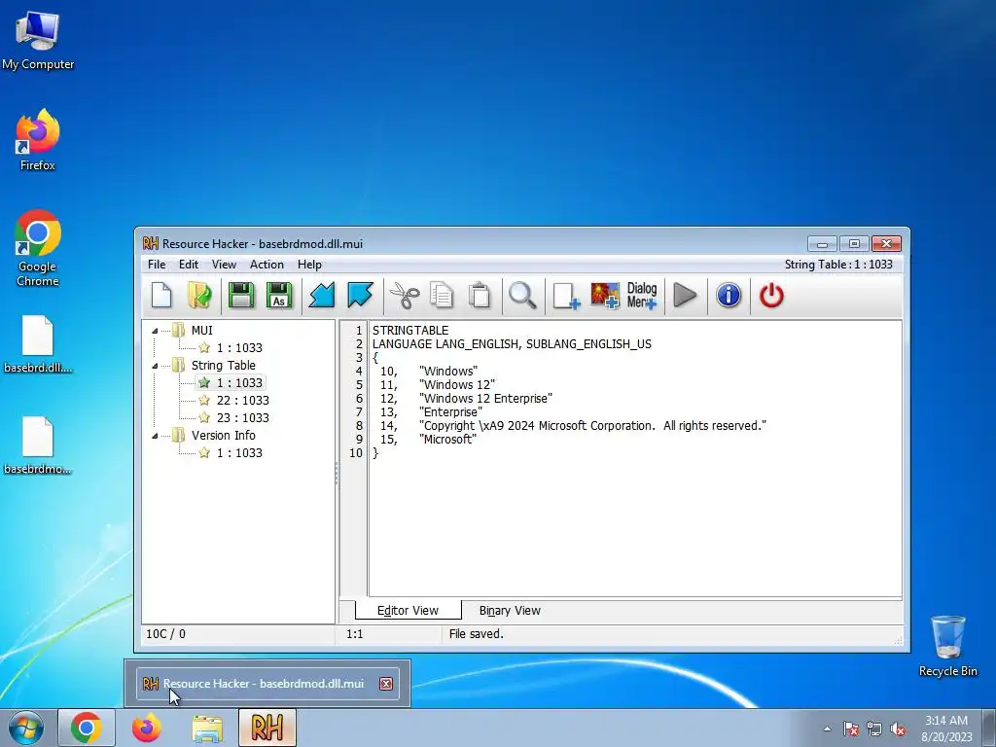Click the blue down-left arrow toolbar icon
996x747 pixels.
[321, 296]
